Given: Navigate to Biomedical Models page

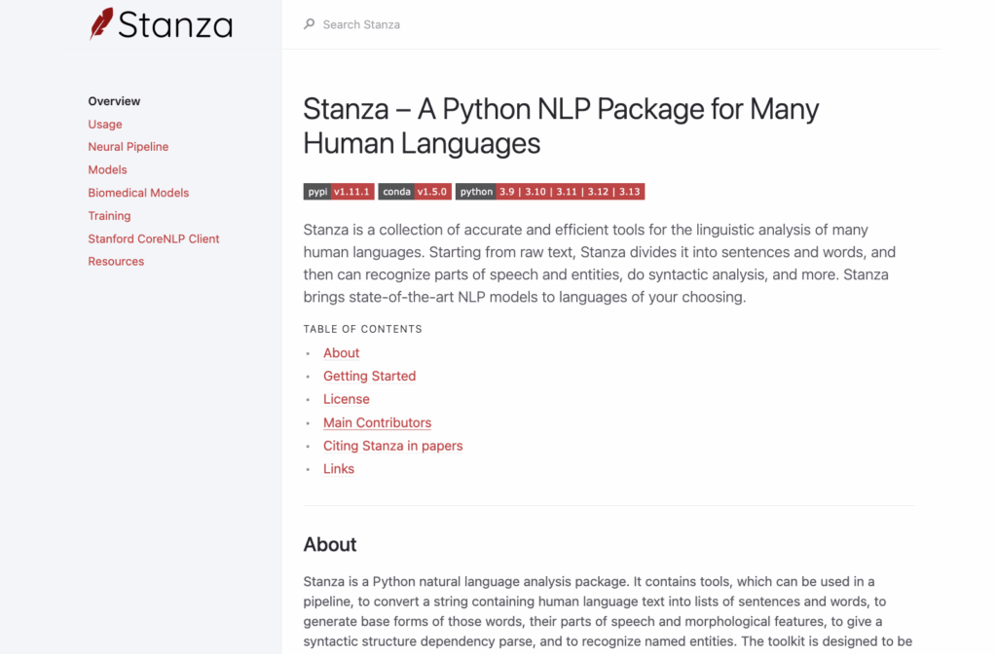Looking at the screenshot, I should 138,193.
